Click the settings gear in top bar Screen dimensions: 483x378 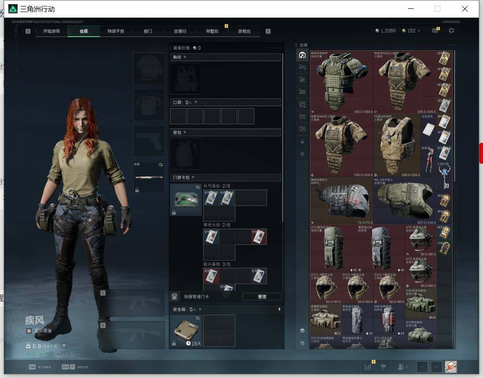(x=451, y=31)
